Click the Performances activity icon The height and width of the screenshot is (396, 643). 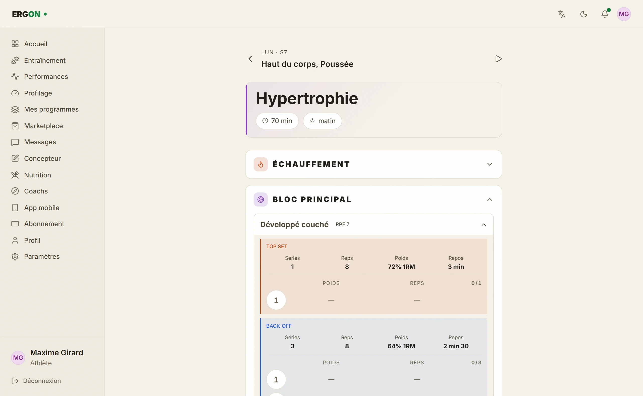click(x=15, y=76)
